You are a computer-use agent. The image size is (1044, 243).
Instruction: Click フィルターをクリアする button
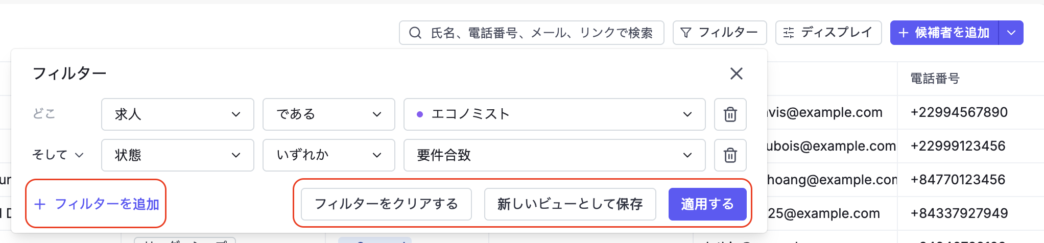coord(386,204)
